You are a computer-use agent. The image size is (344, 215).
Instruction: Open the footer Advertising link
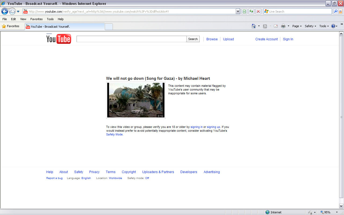[212, 172]
